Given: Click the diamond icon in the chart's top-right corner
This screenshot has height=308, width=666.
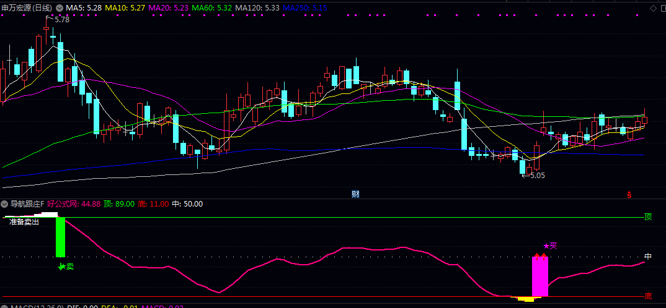Looking at the screenshot, I should (x=654, y=7).
